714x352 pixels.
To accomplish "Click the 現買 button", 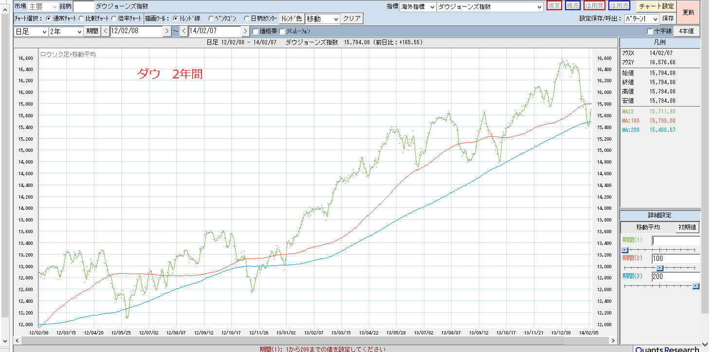I will [x=554, y=6].
